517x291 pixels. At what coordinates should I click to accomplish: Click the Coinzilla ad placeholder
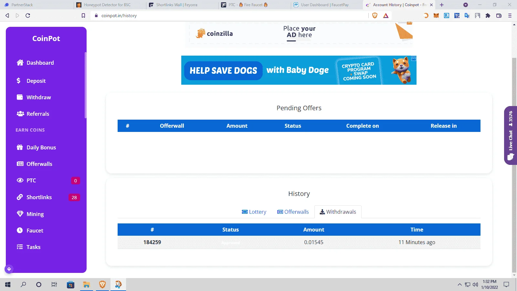tap(299, 34)
